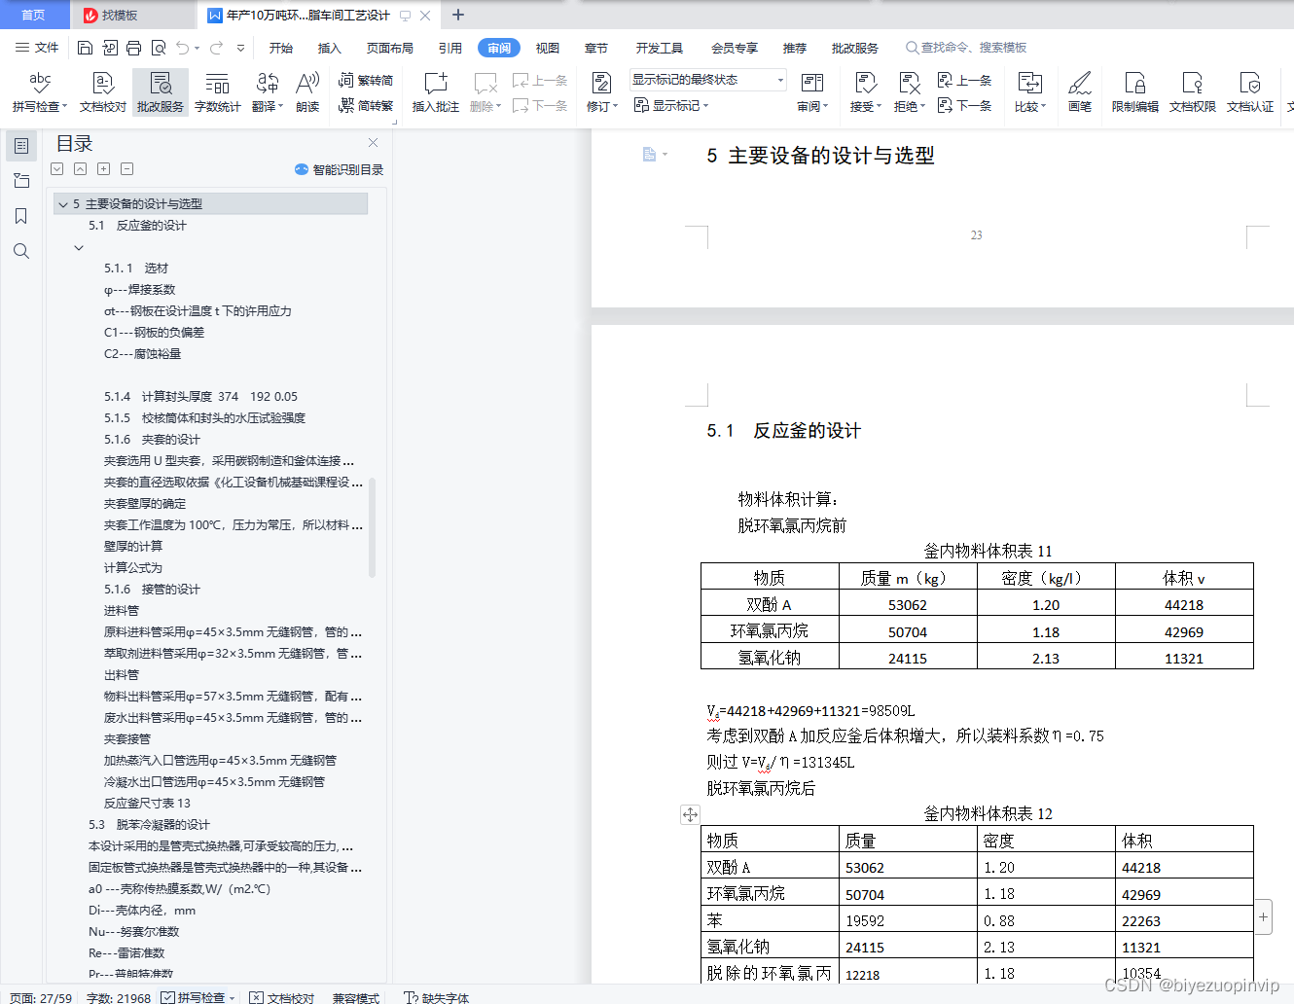Viewport: 1294px width, 1004px height.
Task: Open the chapter navigation icon in left sidebar
Action: 21,181
